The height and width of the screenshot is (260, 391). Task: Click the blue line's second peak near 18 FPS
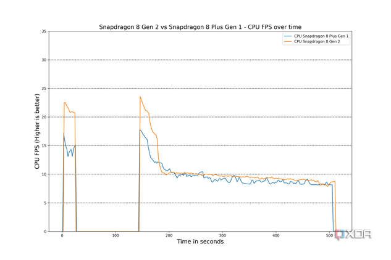tap(140, 130)
